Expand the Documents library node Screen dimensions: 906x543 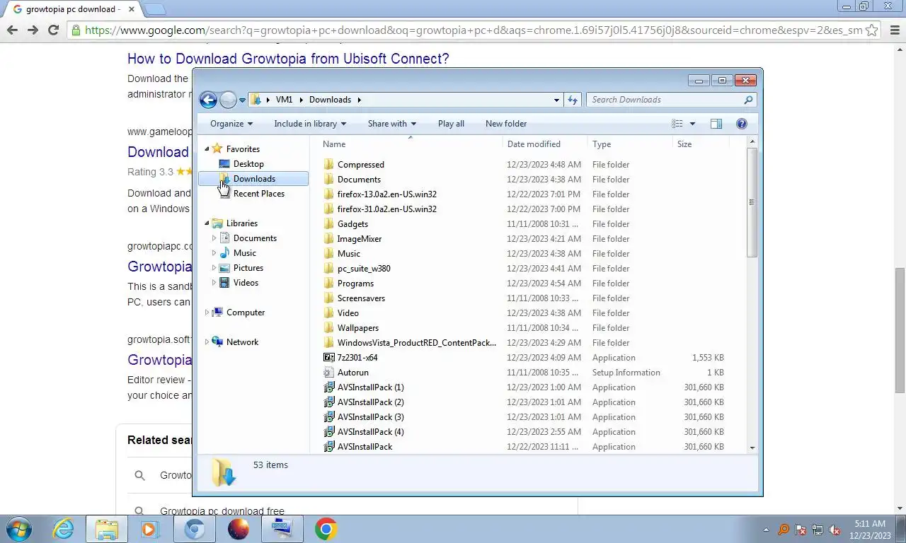point(214,238)
